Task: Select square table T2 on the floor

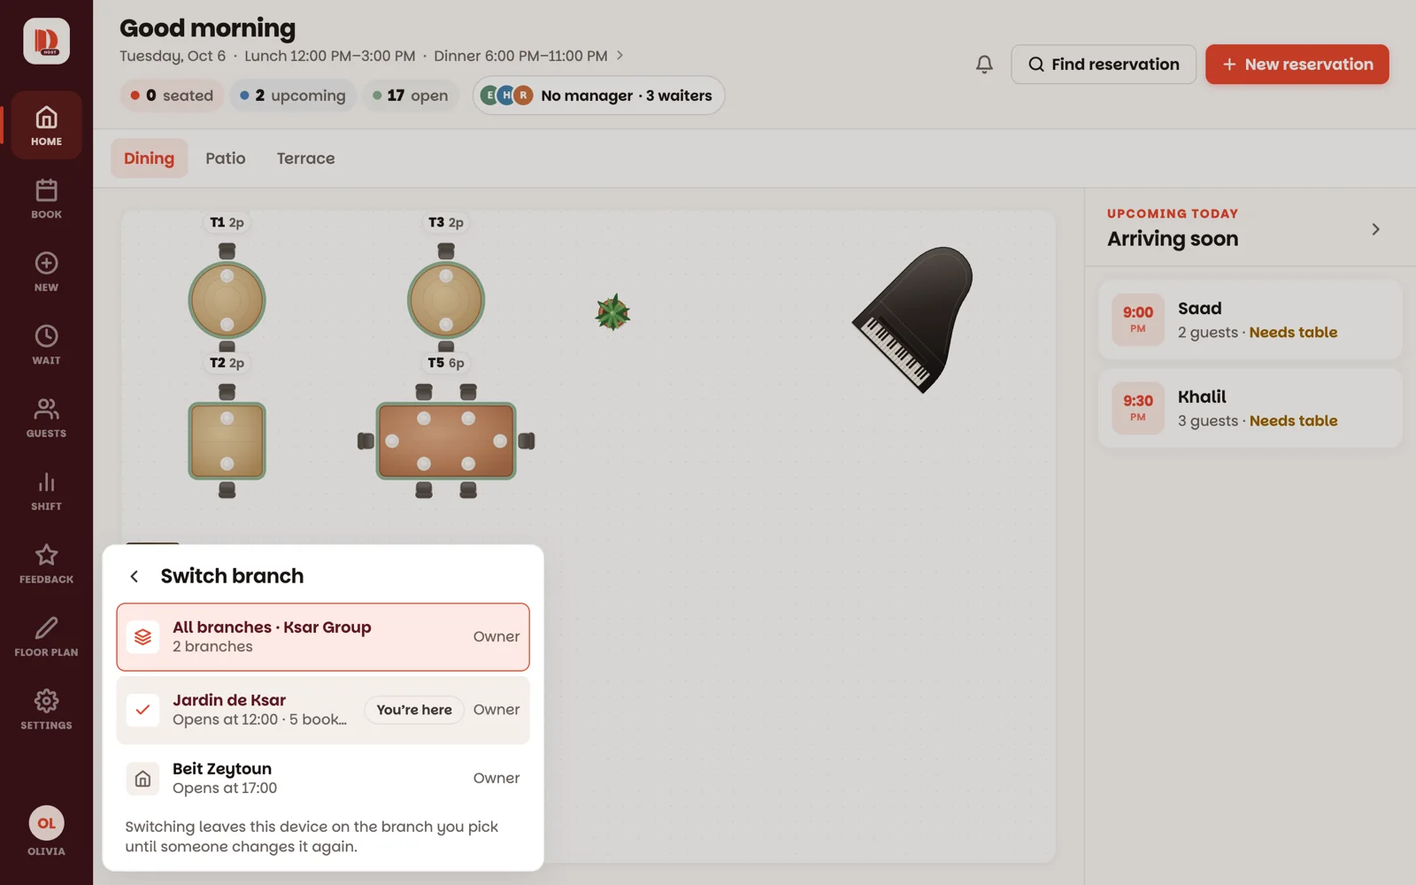Action: (227, 441)
